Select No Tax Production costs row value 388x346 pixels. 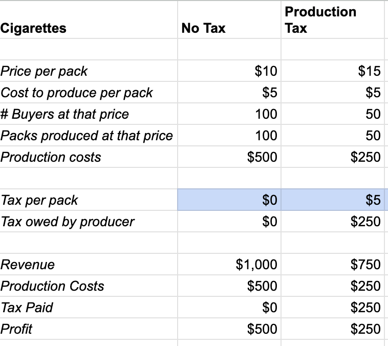pyautogui.click(x=229, y=157)
